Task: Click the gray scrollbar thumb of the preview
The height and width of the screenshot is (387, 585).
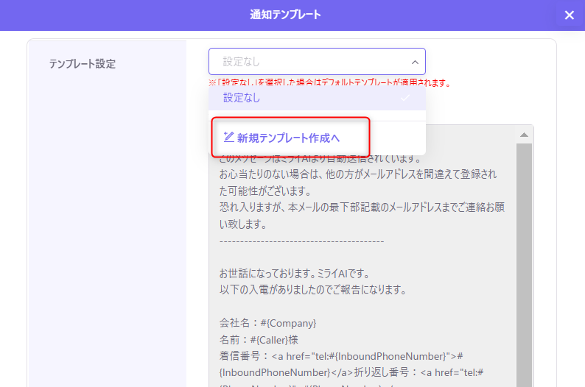Action: point(524,258)
